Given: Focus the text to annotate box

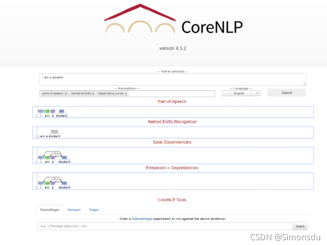Looking at the screenshot, I should 173,79.
